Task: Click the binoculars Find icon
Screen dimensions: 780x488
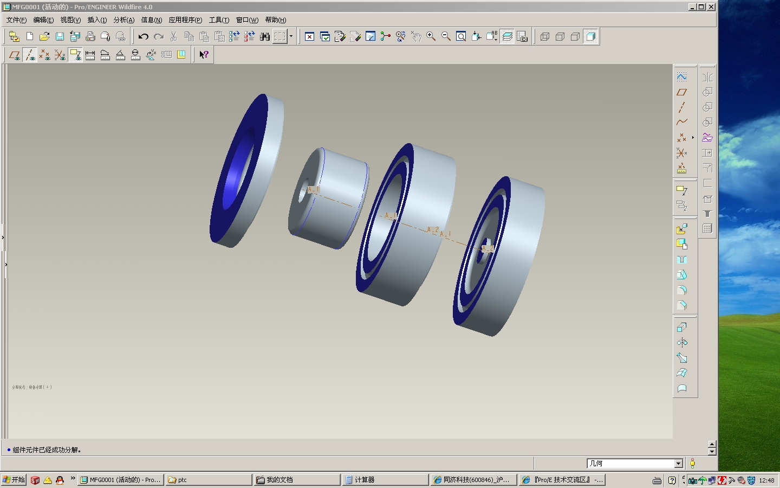Action: pyautogui.click(x=265, y=37)
